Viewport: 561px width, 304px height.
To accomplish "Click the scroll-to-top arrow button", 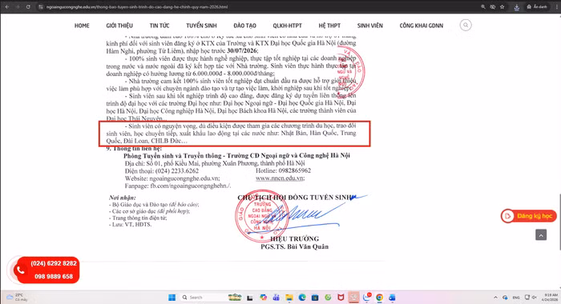I will [x=541, y=234].
